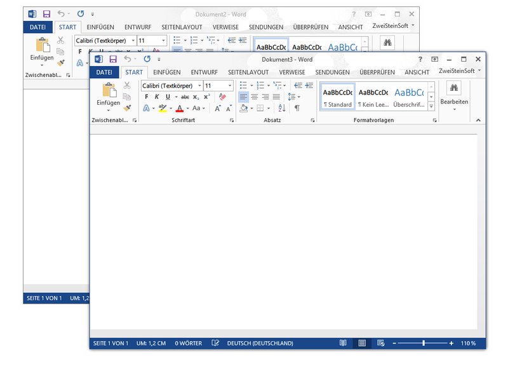
Task: Open DATEI tab in Dokument3
Action: (104, 72)
